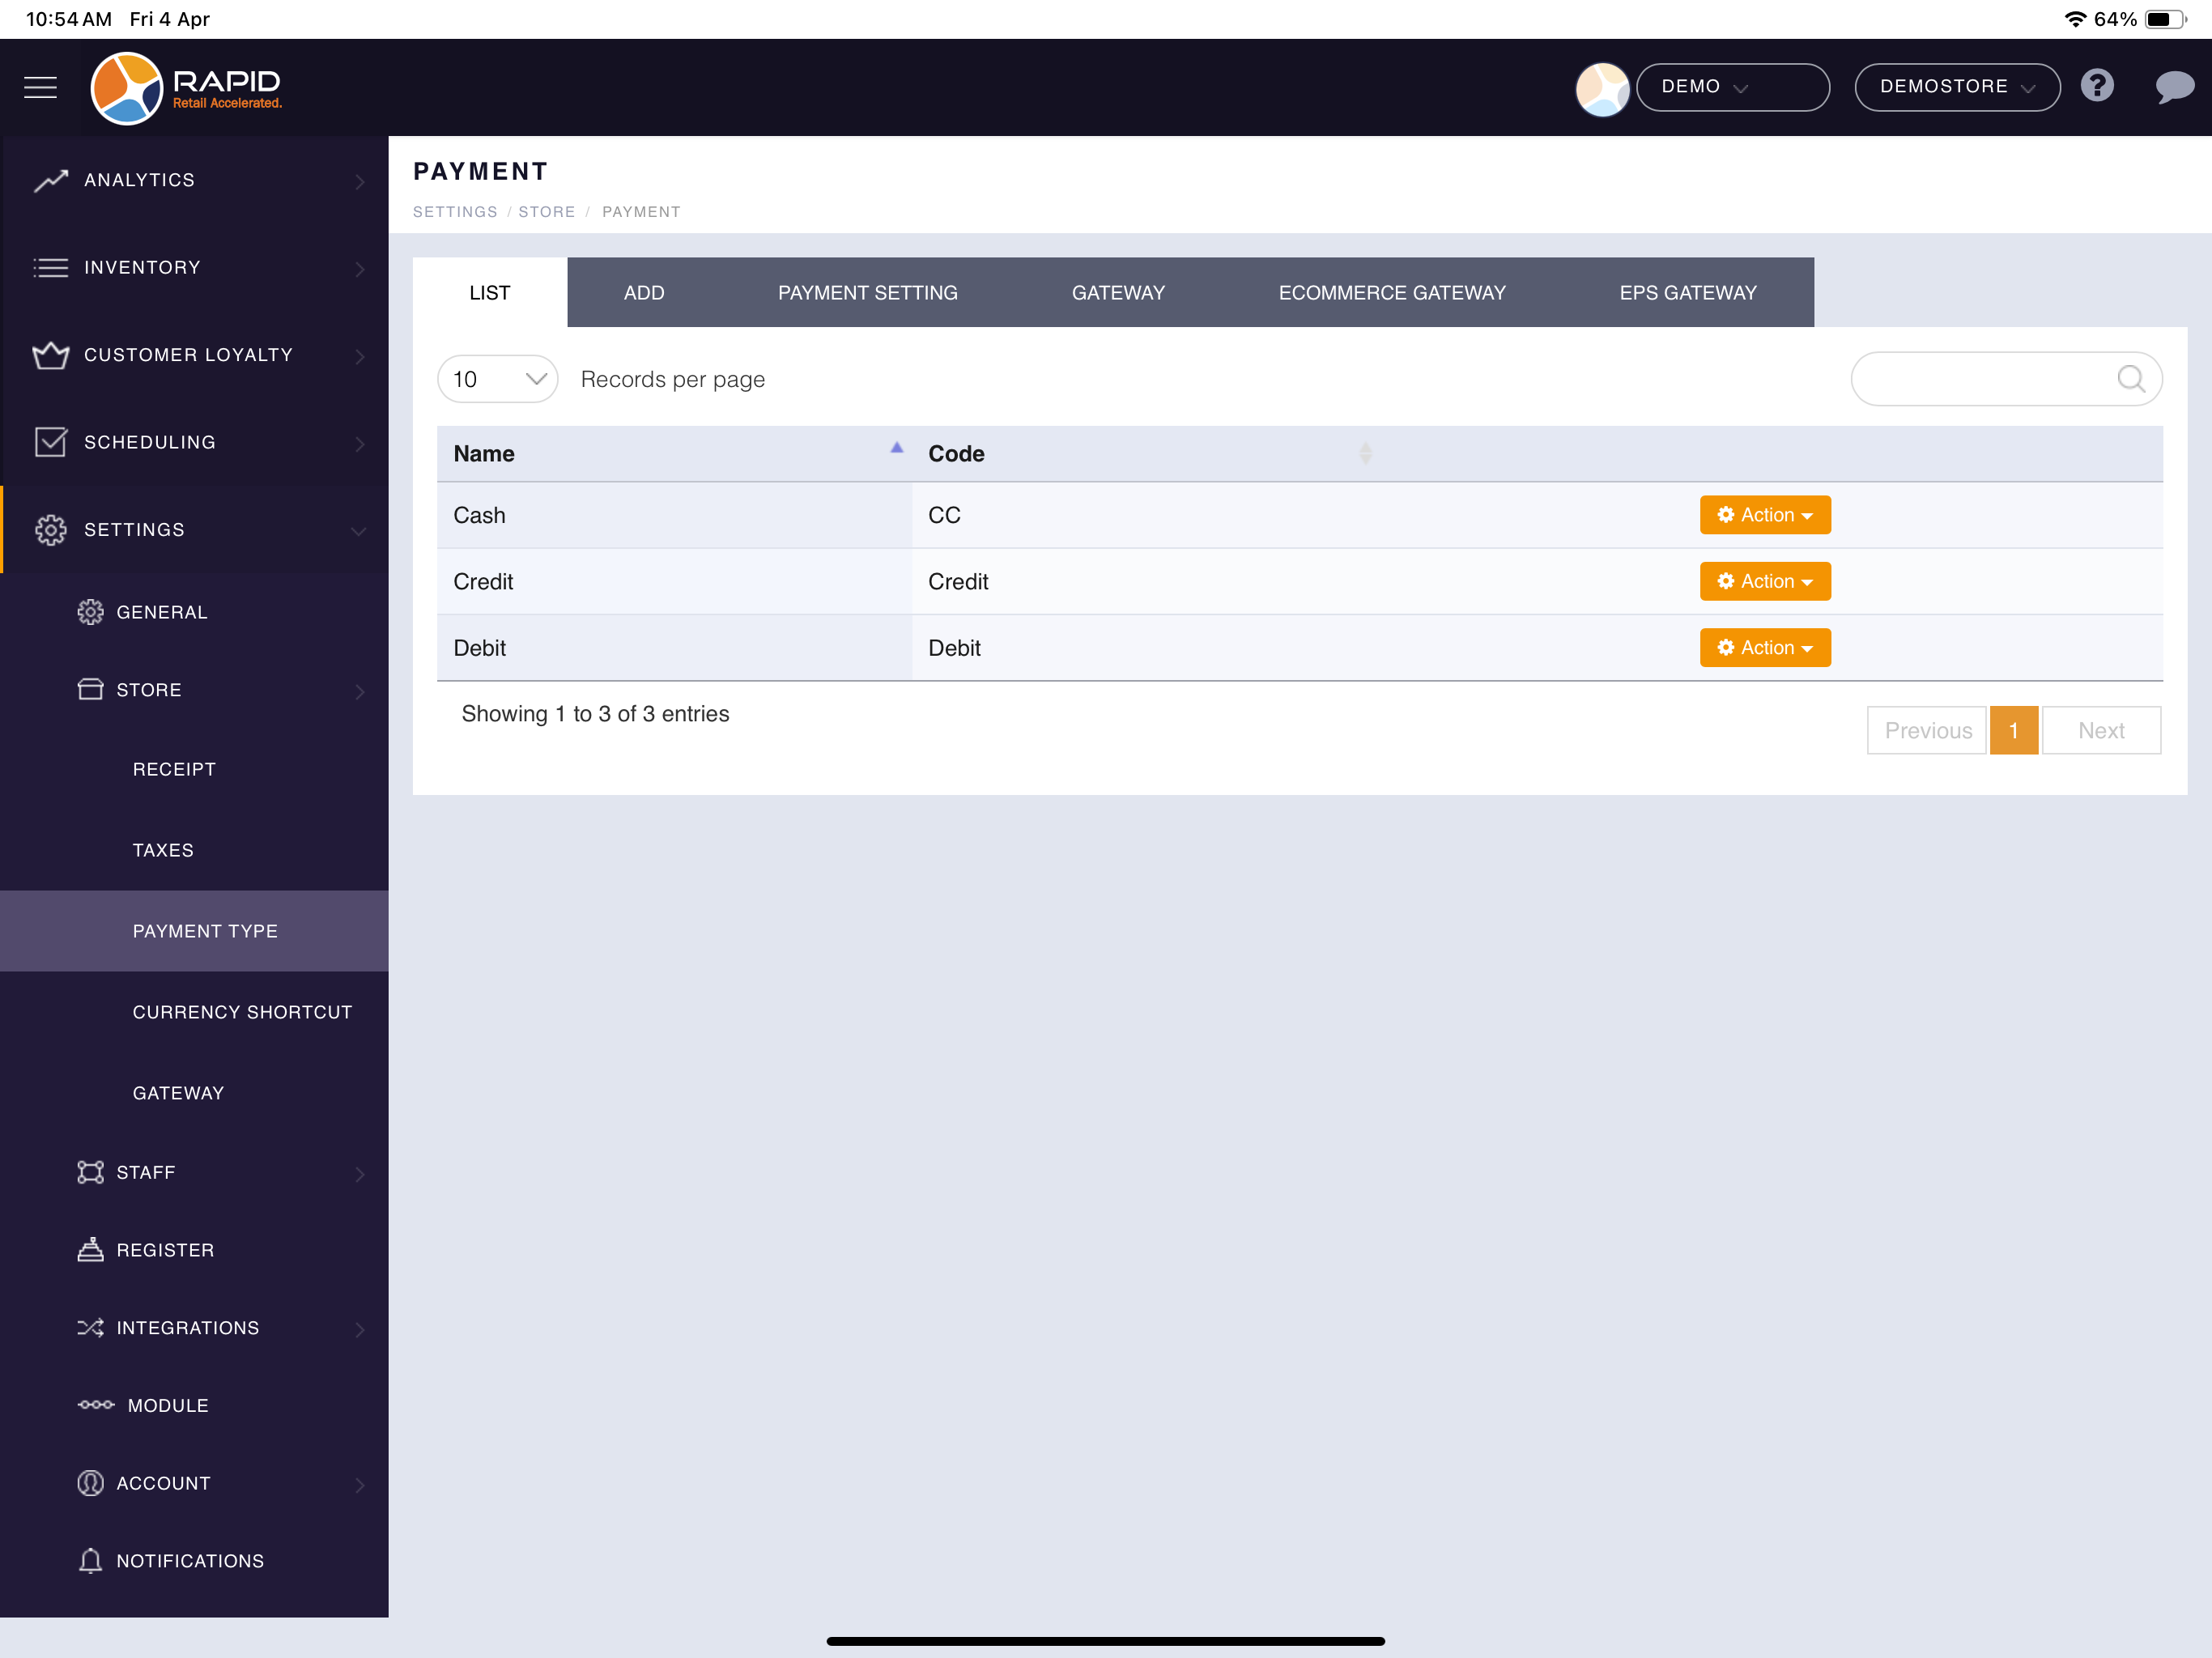
Task: Open TAXES in sidebar
Action: (x=194, y=850)
